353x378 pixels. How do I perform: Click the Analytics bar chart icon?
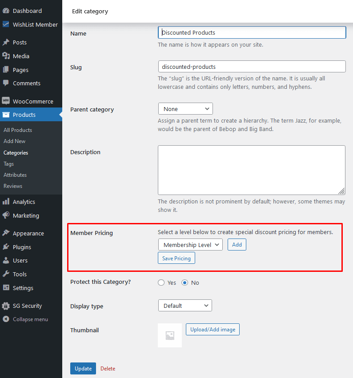[x=6, y=202]
